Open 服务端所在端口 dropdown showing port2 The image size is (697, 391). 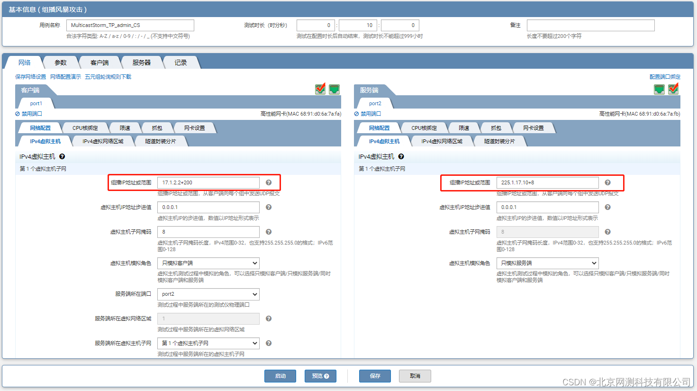[x=208, y=294]
